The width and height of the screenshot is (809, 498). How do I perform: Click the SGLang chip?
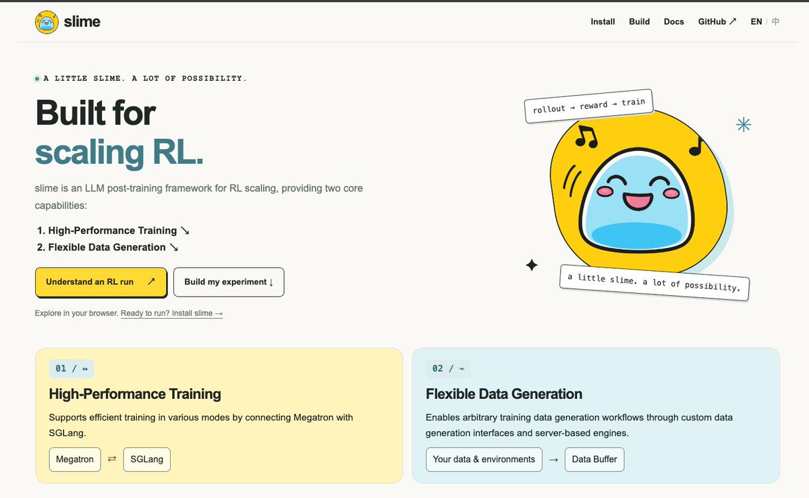(x=146, y=460)
